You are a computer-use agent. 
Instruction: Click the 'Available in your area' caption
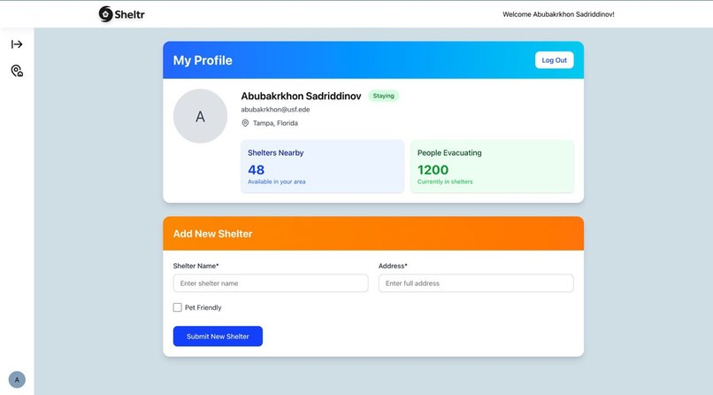point(277,182)
